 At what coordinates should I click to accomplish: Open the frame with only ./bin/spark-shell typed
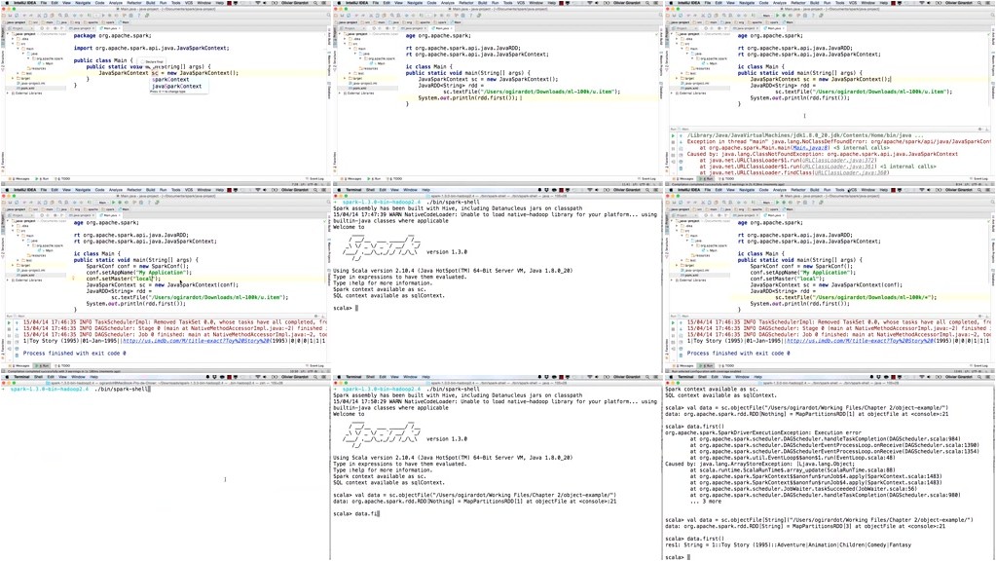point(166,467)
